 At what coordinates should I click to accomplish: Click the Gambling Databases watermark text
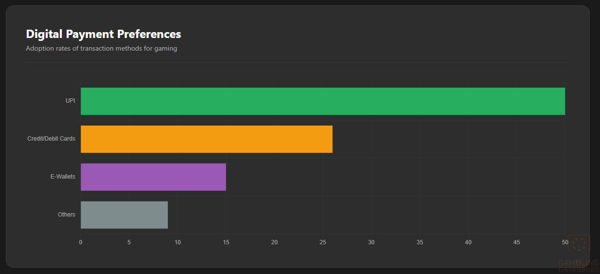point(579,266)
